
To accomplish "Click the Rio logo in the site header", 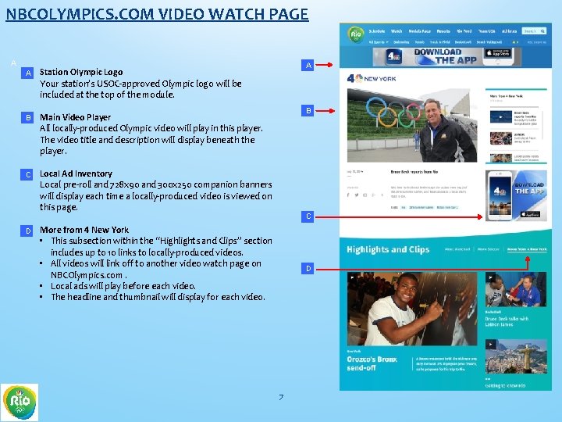I will pyautogui.click(x=356, y=34).
